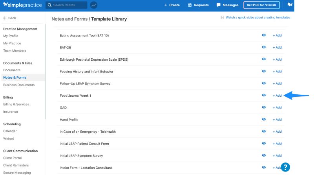Viewport: 314px width, 175px height.
Task: Click 'Initial LEAP Symptom Survey' row title
Action: click(x=81, y=155)
